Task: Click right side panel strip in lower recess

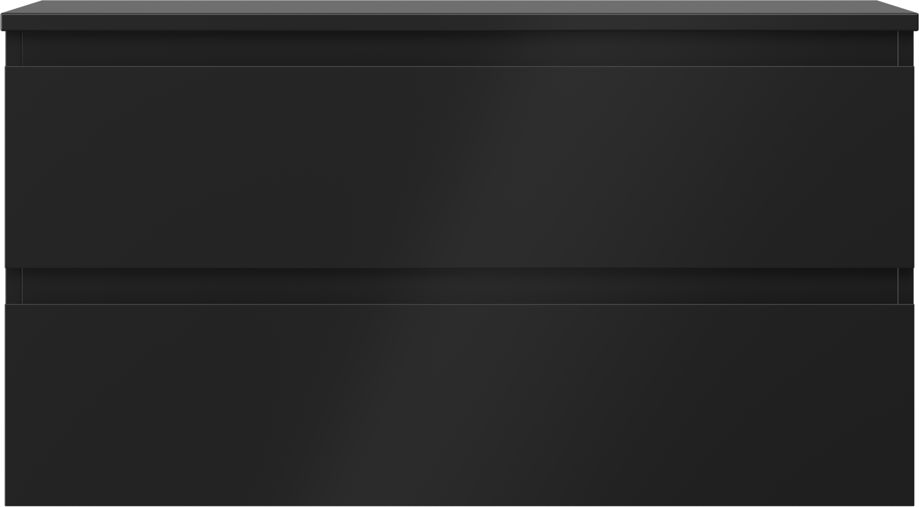Action: (906, 286)
